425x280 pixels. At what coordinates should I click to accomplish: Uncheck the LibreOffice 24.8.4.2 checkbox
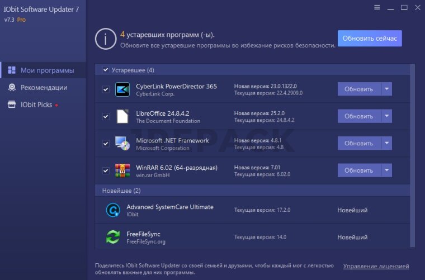tap(106, 116)
